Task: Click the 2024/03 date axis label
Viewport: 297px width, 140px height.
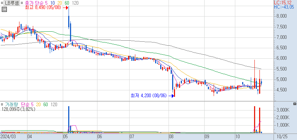Action: click(x=8, y=136)
